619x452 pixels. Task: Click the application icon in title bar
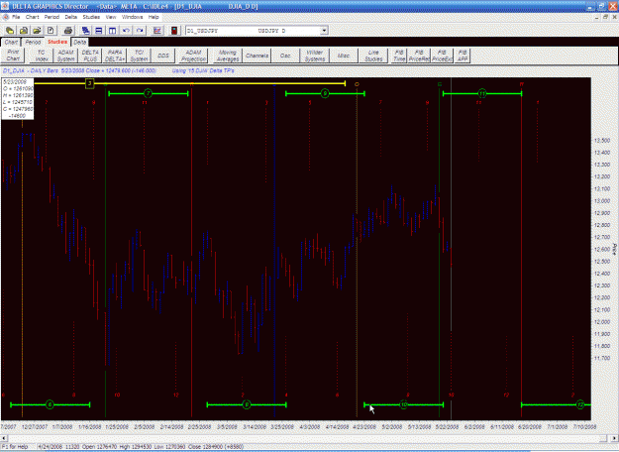tap(5, 6)
